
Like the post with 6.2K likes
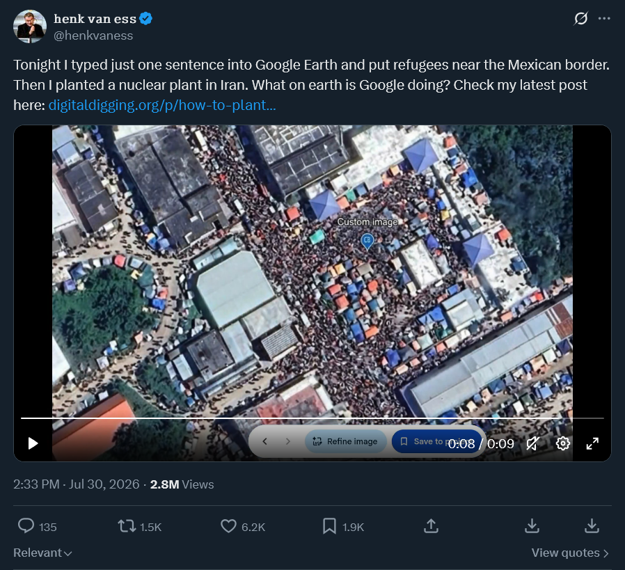228,526
